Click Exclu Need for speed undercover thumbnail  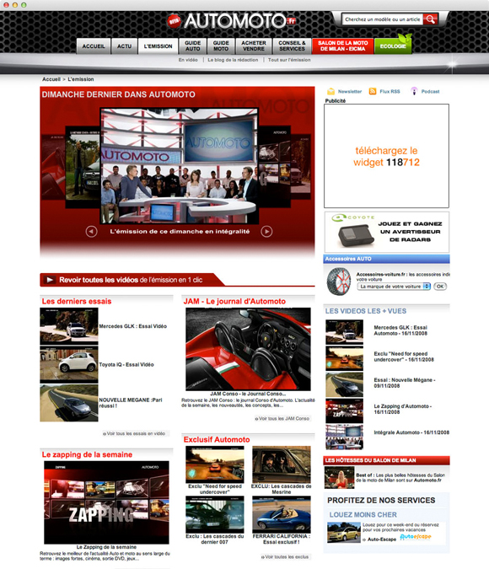214,464
